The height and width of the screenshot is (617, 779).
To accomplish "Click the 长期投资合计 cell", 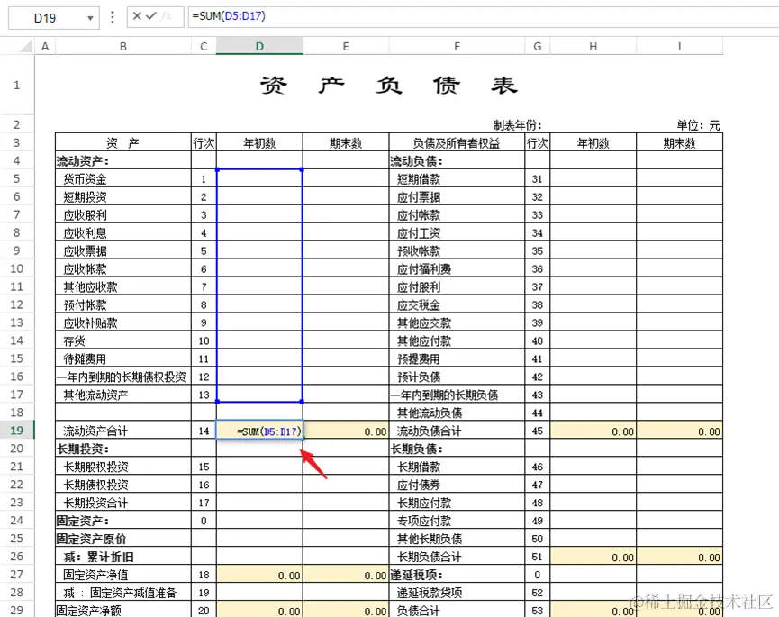I will point(123,503).
